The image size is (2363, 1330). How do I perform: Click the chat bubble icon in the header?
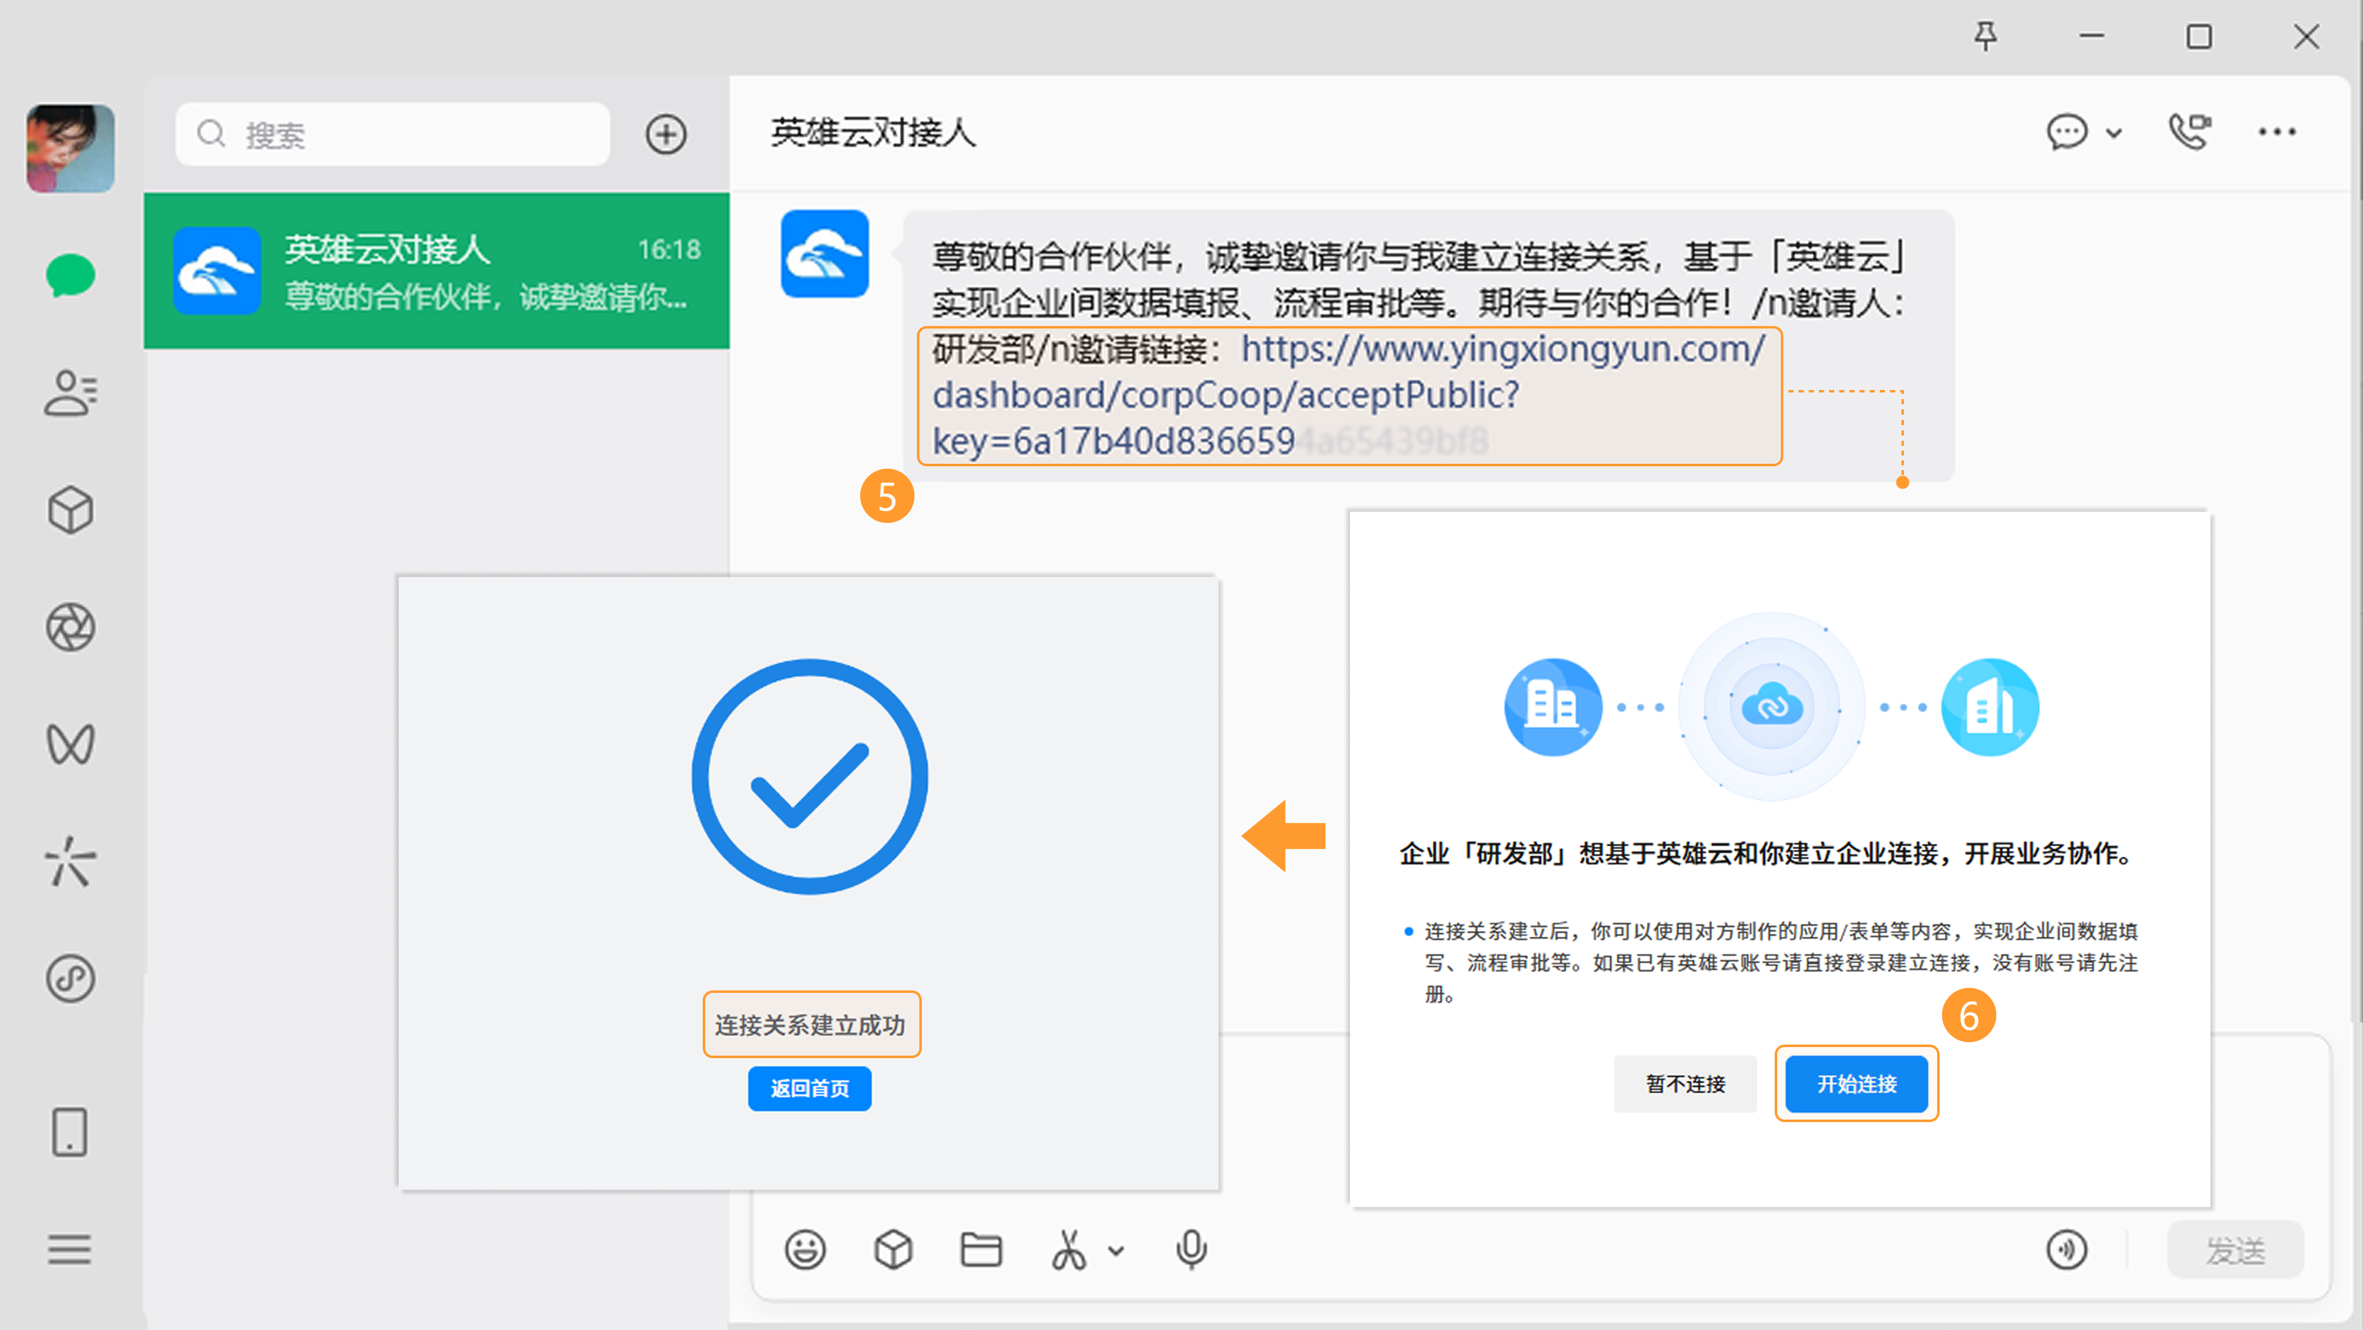[x=2068, y=132]
